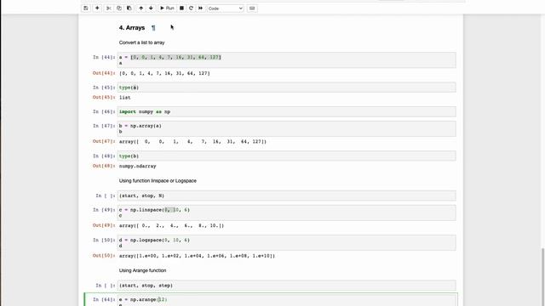Click the cell containing type(b)
Viewport: 545px width, 306px height.
tap(286, 156)
